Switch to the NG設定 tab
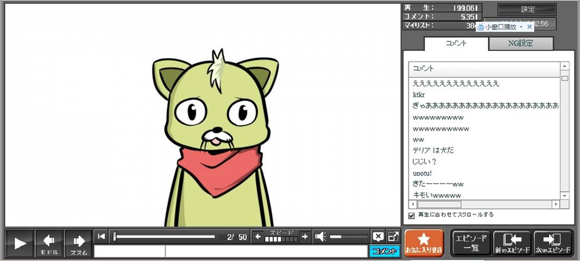Viewport: 580px width, 261px height. click(x=521, y=43)
